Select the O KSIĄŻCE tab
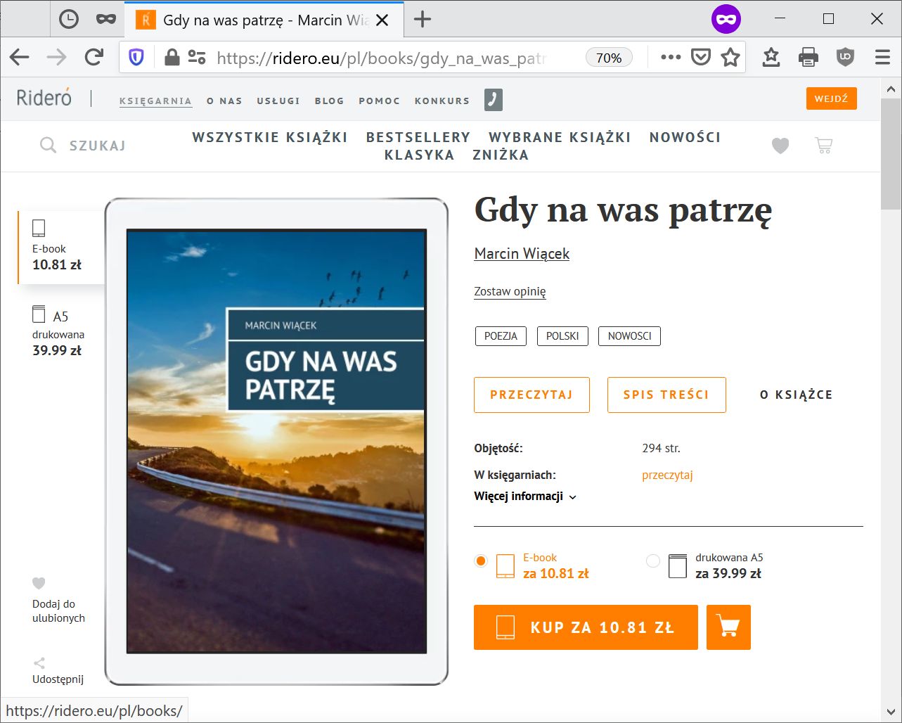The image size is (902, 723). coord(797,395)
